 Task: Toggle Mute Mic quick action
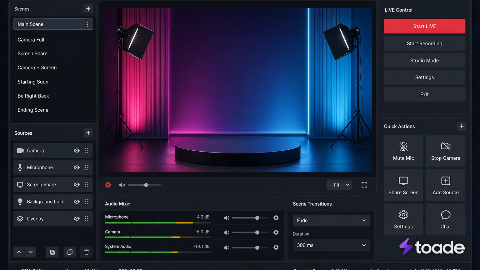point(403,151)
